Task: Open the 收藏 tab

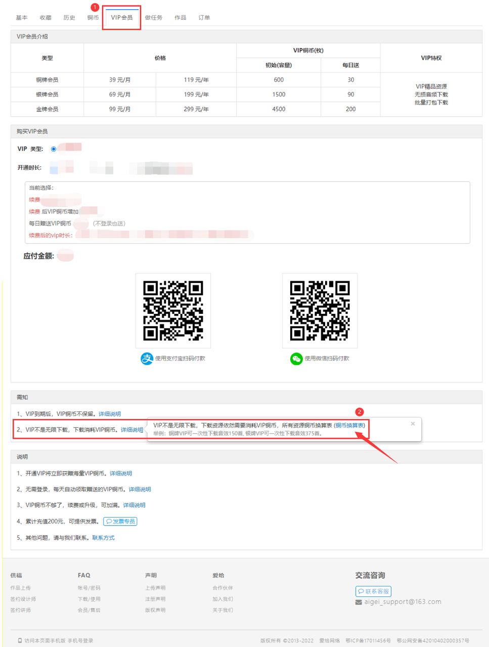Action: coord(46,18)
